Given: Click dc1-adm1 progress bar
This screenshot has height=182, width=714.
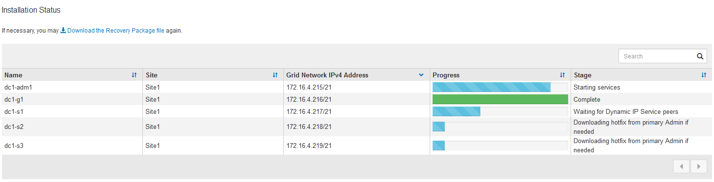Looking at the screenshot, I should [x=500, y=87].
